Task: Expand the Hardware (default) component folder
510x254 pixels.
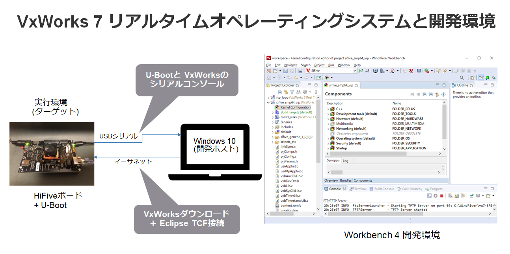Action: [x=328, y=119]
